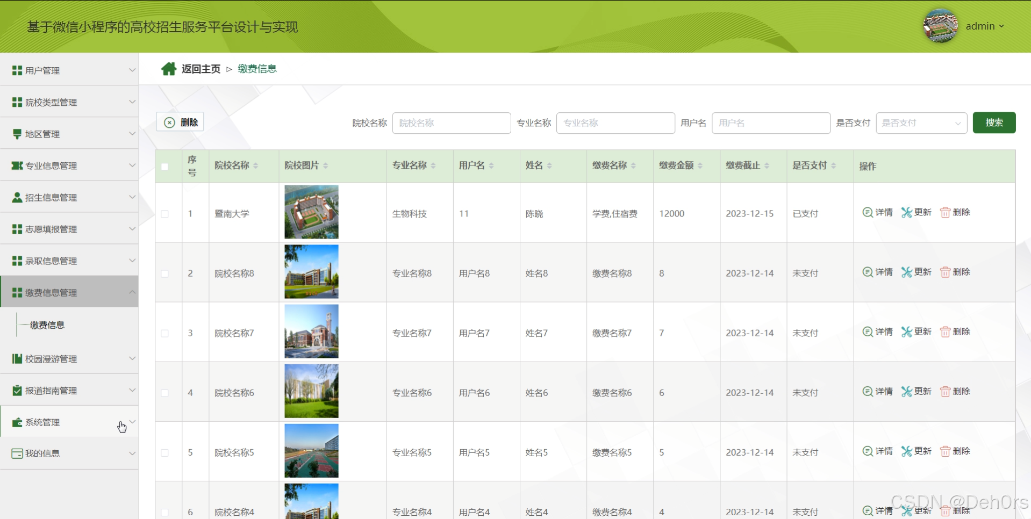This screenshot has width=1031, height=519.
Task: Click 删除 trash icon for 院校名称6 row
Action: coord(945,391)
